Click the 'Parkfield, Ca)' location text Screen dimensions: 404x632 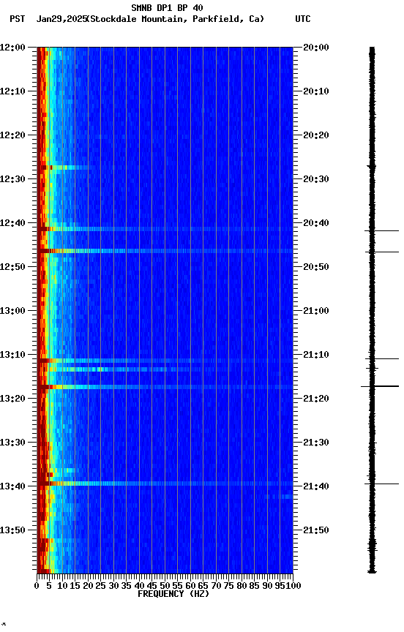(x=228, y=19)
